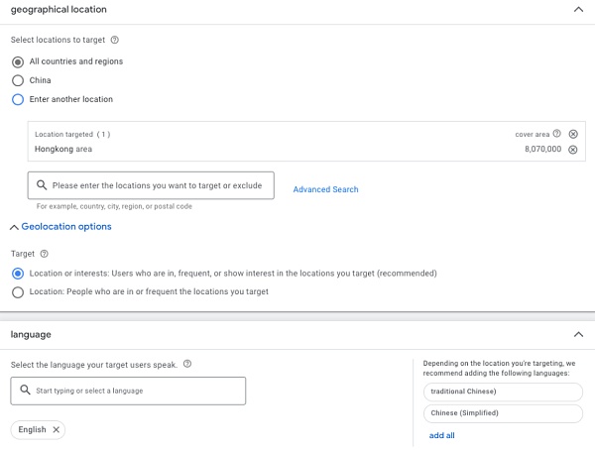Choose 'Enter another location' radio option

(x=17, y=99)
